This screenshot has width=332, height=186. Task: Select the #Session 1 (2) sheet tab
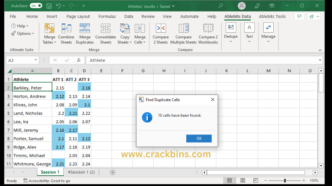[81, 172]
